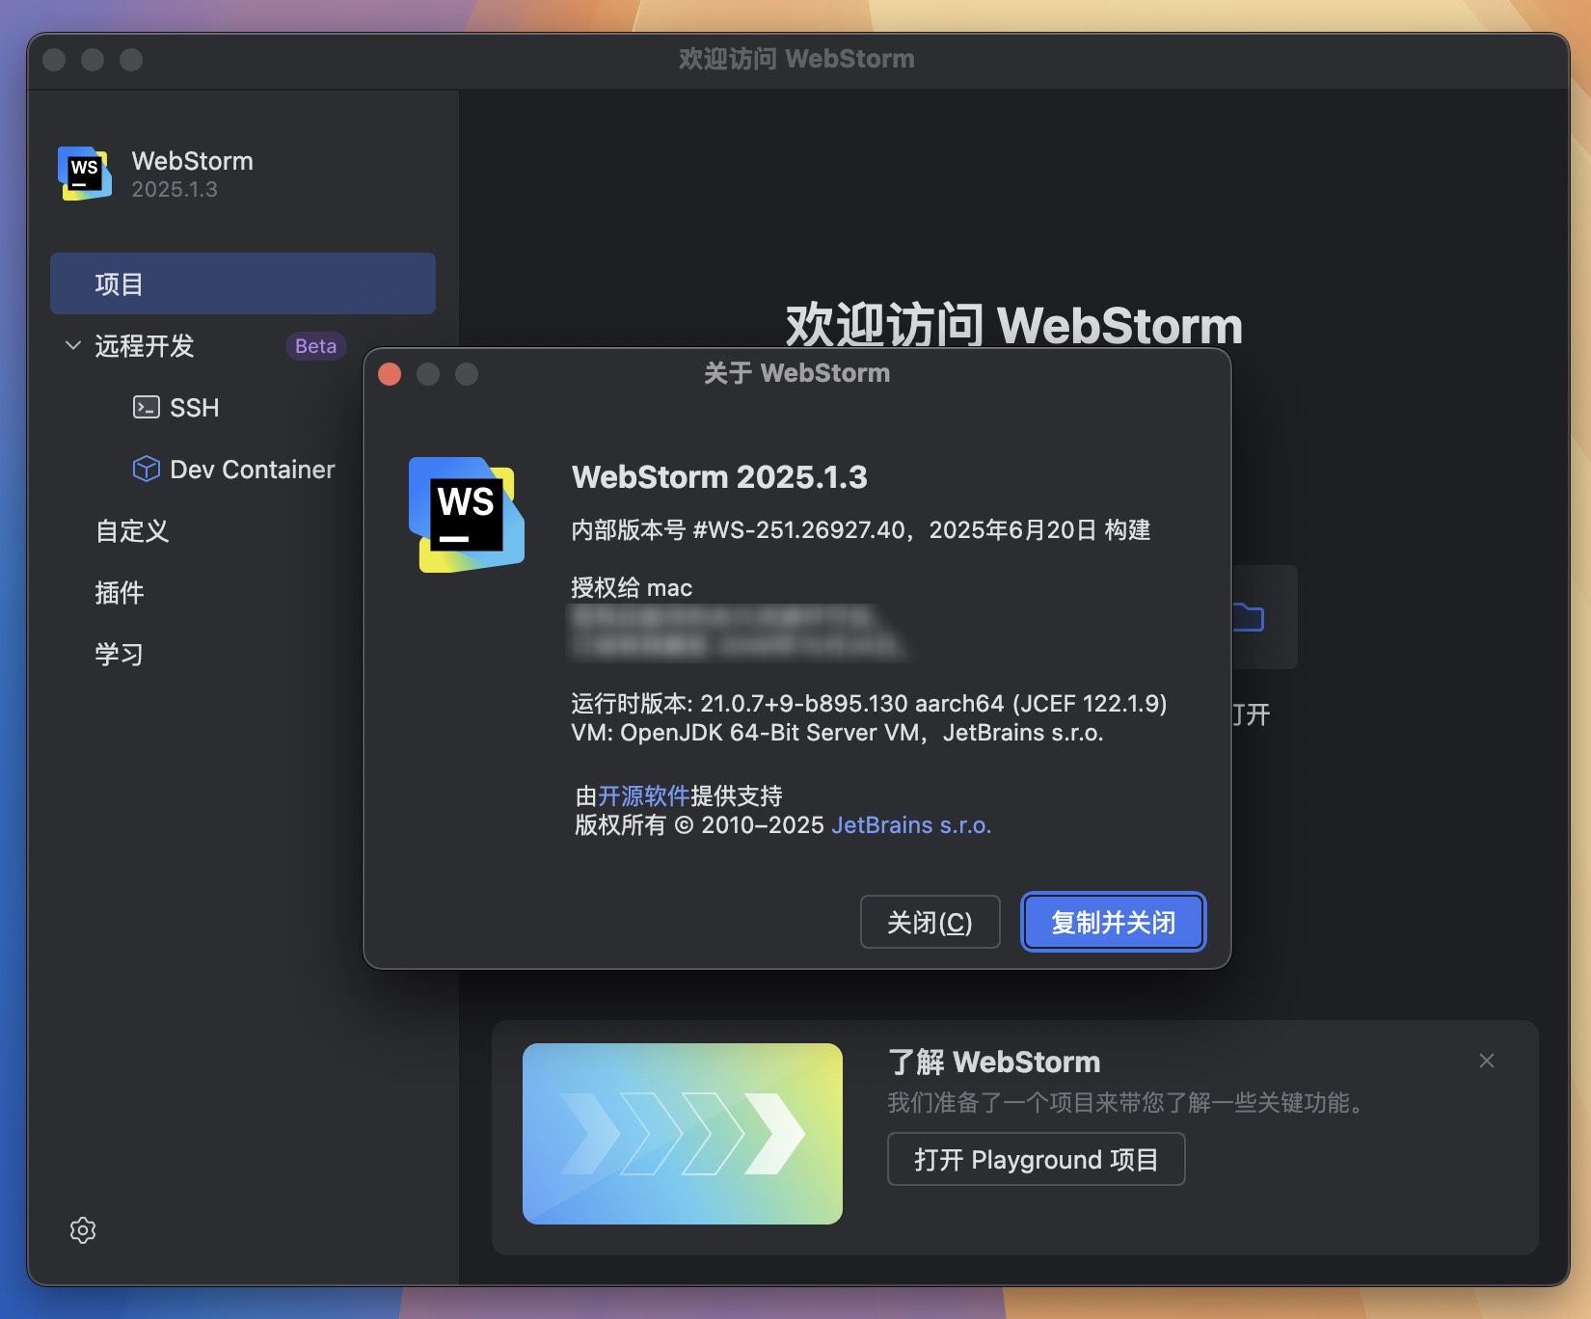Click the Playground promo thumbnail image

click(x=682, y=1133)
